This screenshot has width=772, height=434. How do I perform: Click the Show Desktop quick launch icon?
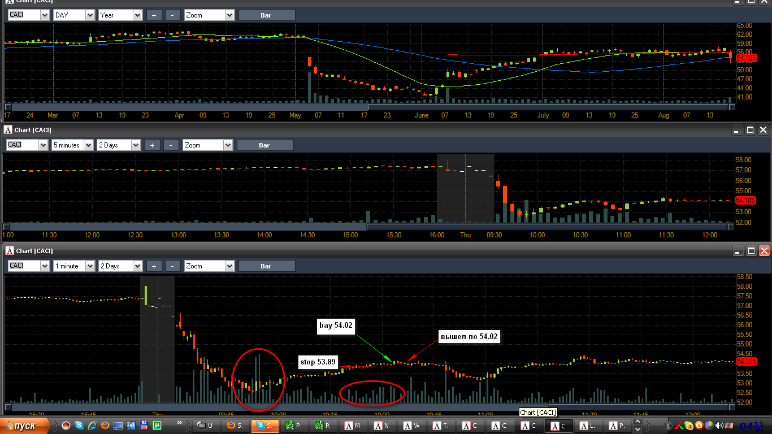point(118,426)
